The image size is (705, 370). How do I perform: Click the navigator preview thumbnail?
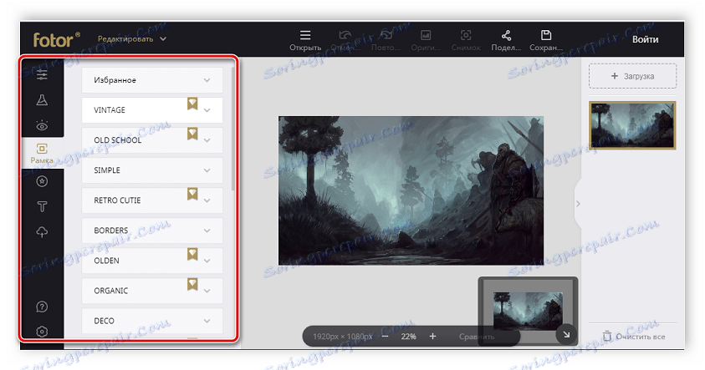[x=528, y=310]
